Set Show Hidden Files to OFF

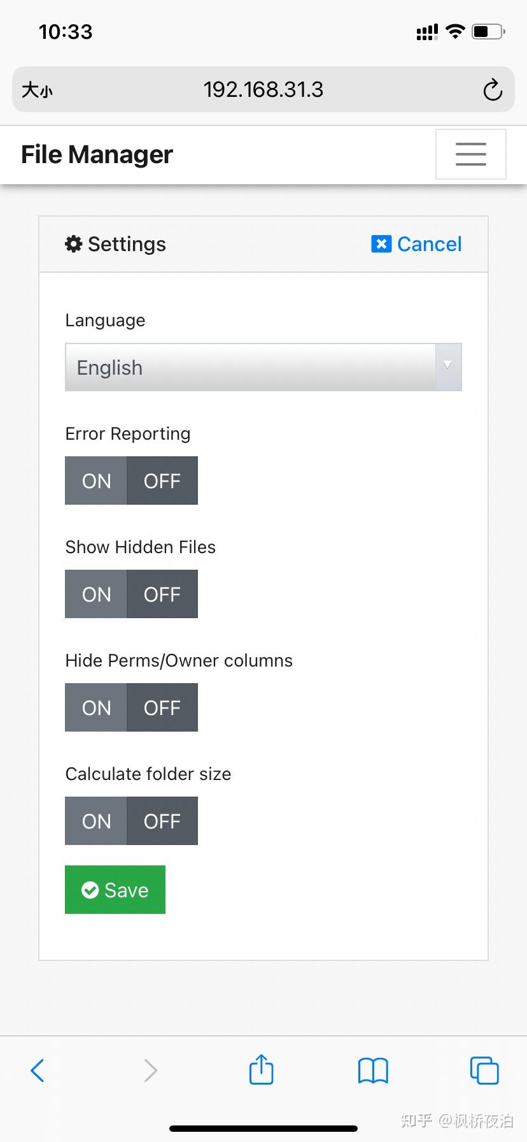click(x=163, y=594)
